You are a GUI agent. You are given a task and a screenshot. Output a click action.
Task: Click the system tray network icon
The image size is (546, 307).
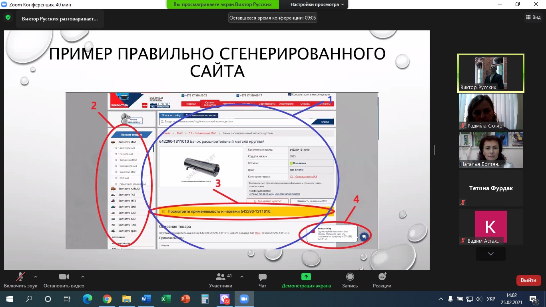pyautogui.click(x=469, y=299)
